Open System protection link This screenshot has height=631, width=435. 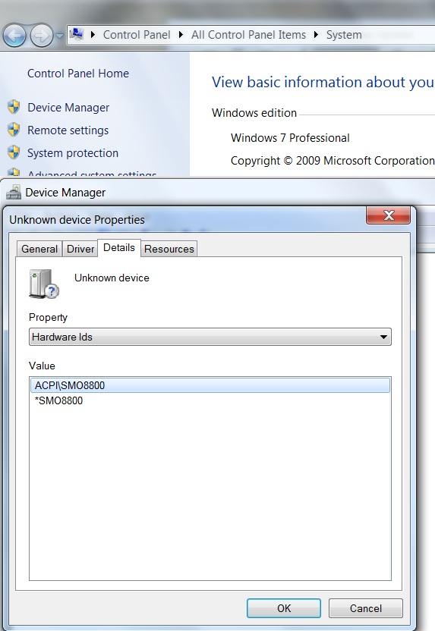click(x=73, y=153)
